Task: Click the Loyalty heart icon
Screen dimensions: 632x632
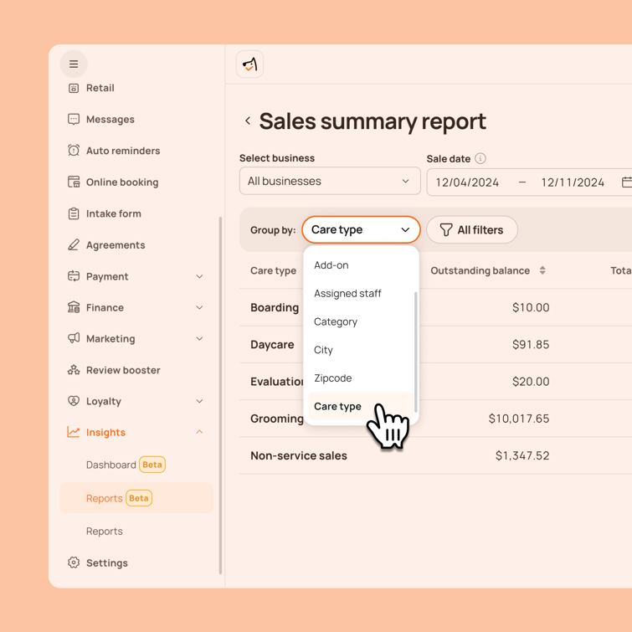Action: (x=74, y=401)
